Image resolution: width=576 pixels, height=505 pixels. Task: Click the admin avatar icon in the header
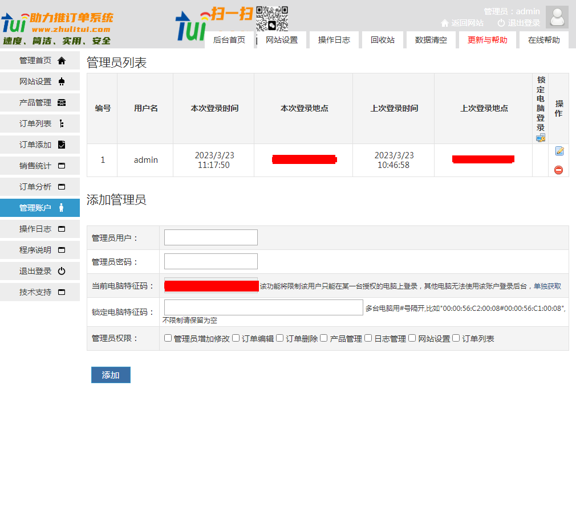pos(557,17)
